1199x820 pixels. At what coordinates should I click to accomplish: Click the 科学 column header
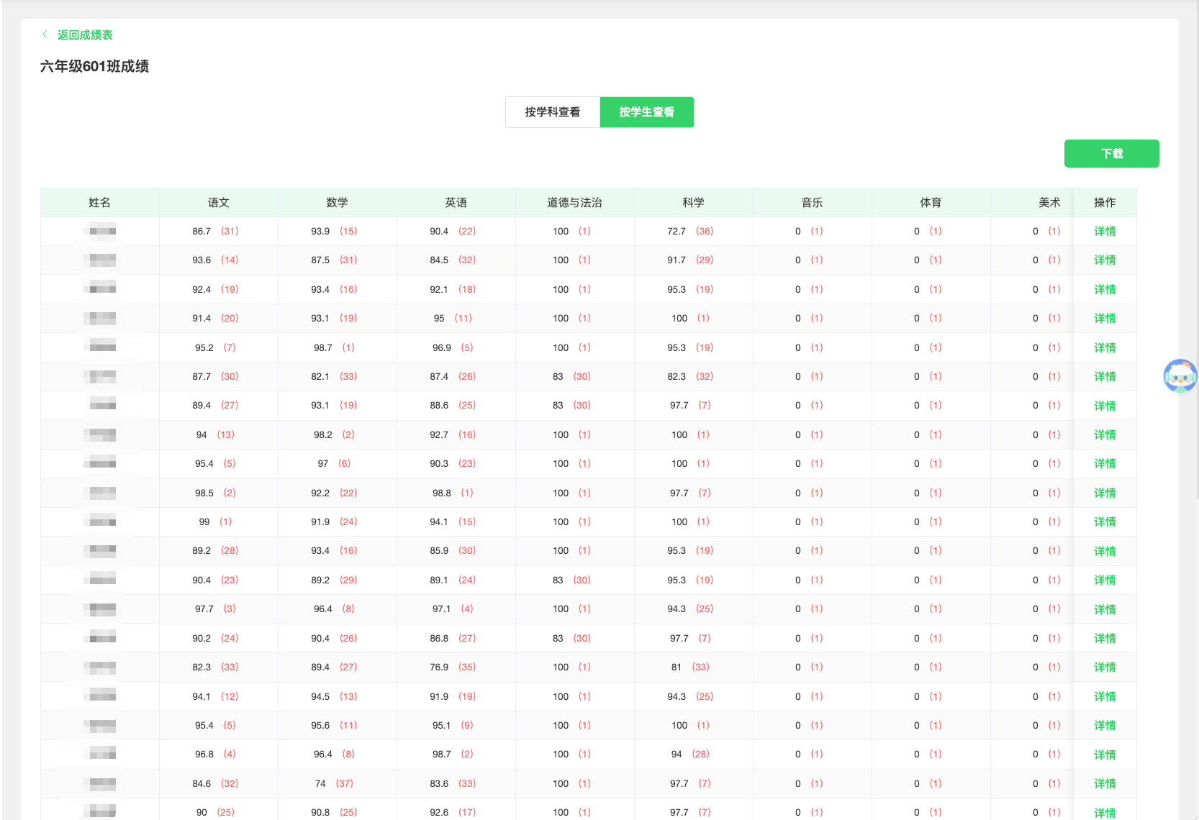(x=694, y=202)
